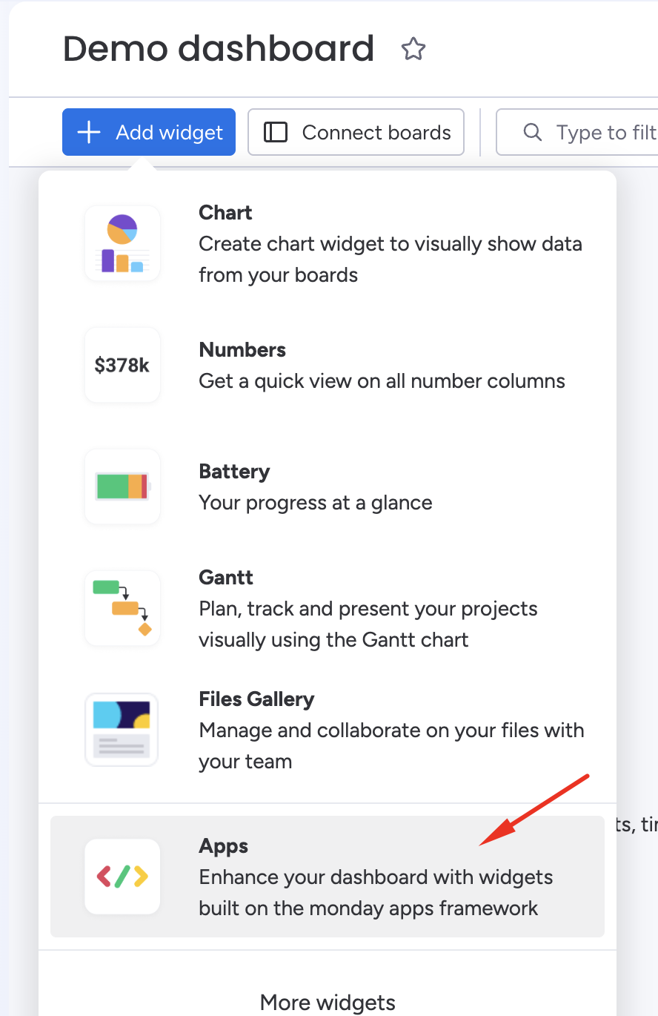Click the Apps code brackets icon
Screen dimensions: 658x1016
pos(122,877)
